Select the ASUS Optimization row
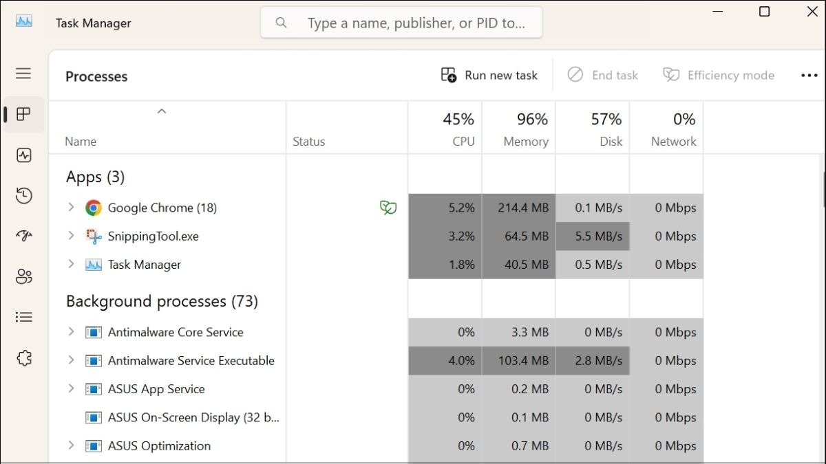Image resolution: width=826 pixels, height=464 pixels. pos(377,446)
